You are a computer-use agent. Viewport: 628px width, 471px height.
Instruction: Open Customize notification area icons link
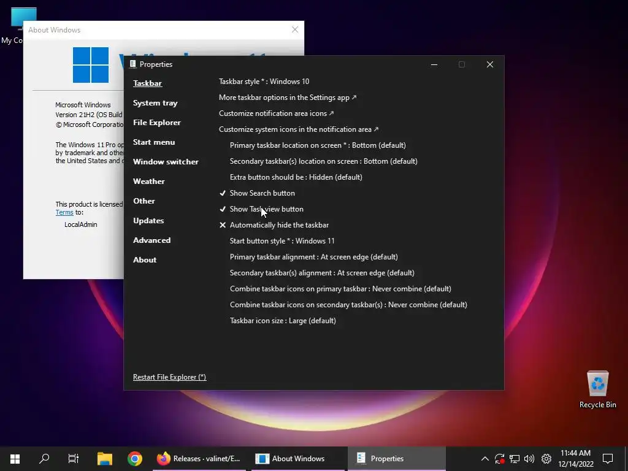coord(277,113)
